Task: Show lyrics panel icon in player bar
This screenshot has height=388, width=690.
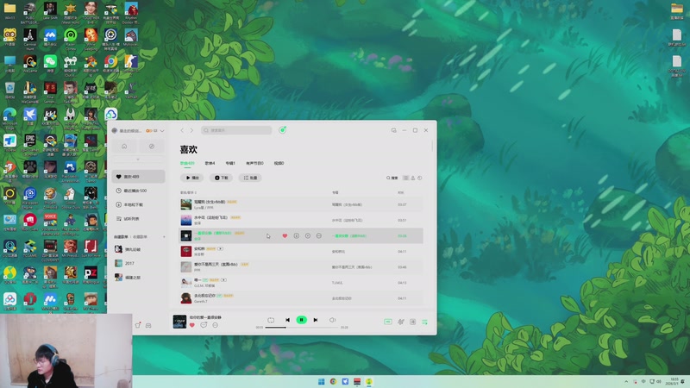Action: (413, 322)
